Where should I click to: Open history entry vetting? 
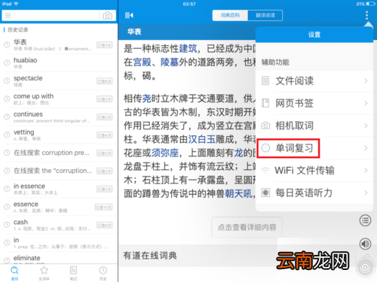pos(59,135)
